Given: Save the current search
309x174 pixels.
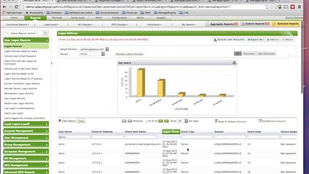Looking at the screenshot, I should (81, 121).
